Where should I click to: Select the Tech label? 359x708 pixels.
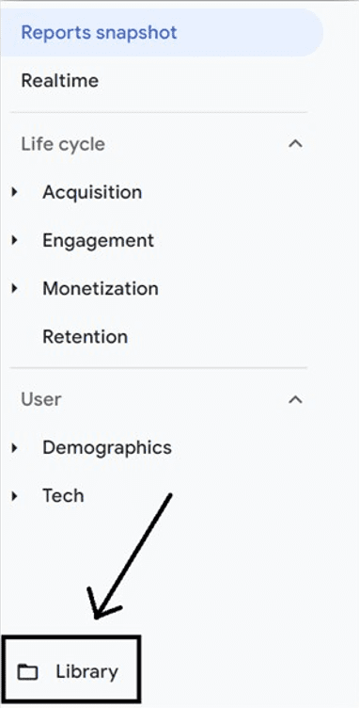click(63, 496)
